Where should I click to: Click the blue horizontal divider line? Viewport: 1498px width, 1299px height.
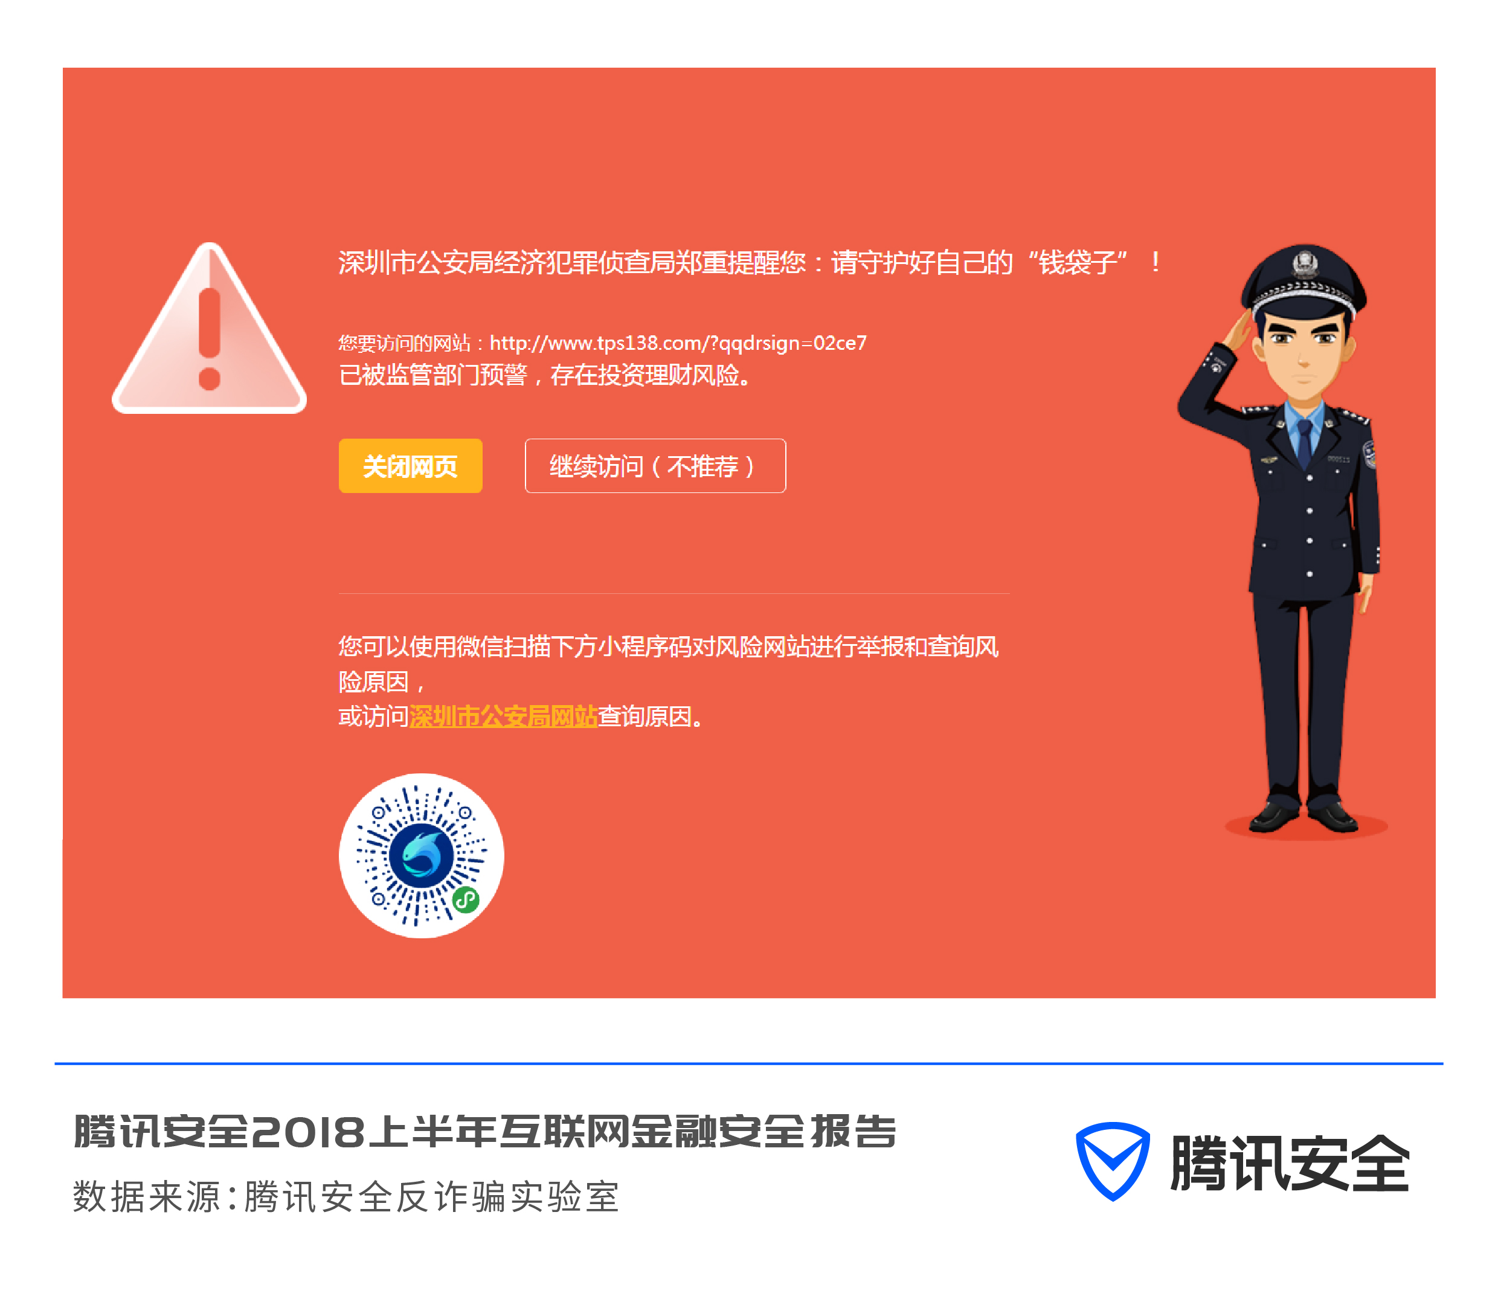pyautogui.click(x=748, y=1063)
